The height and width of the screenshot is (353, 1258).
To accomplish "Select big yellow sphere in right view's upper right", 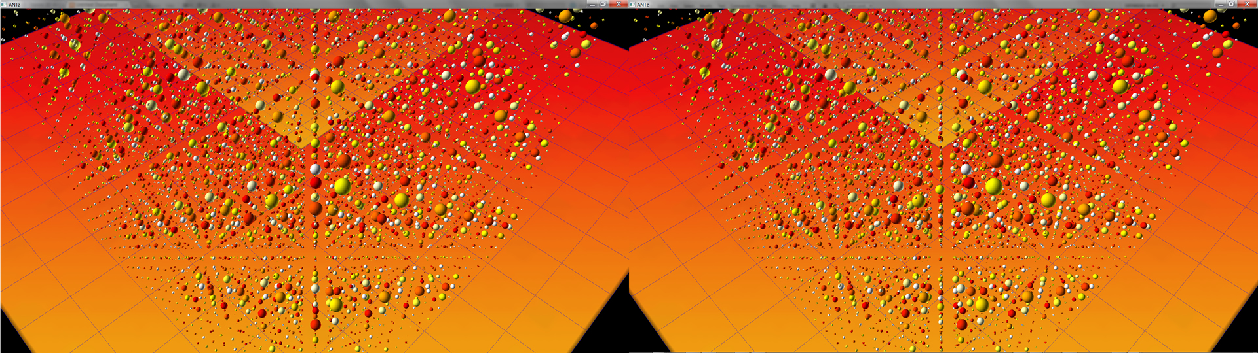I will [1120, 86].
